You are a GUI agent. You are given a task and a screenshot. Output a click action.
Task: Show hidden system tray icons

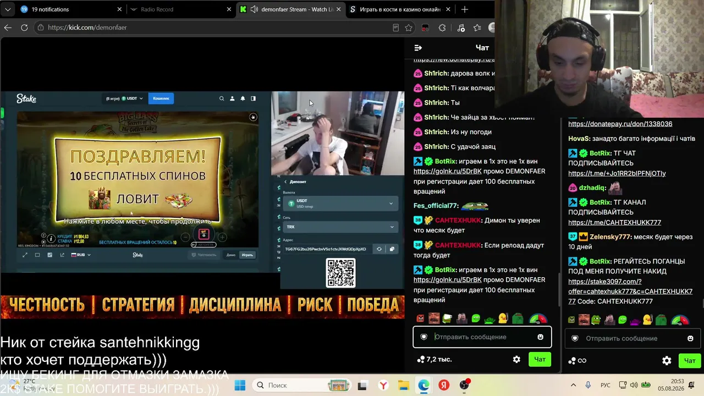click(x=573, y=385)
